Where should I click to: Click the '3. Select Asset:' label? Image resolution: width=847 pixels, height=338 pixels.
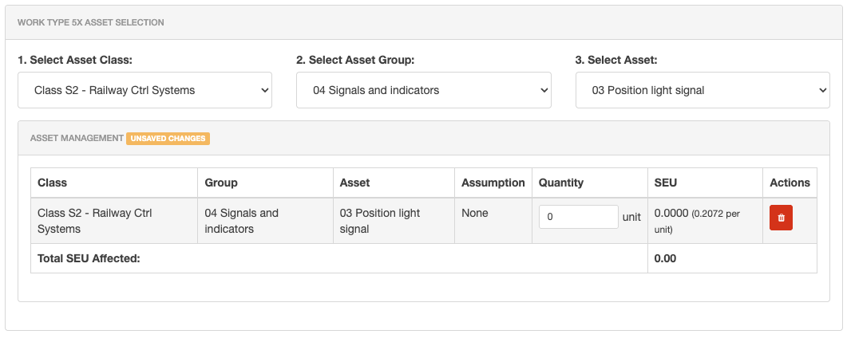pyautogui.click(x=616, y=60)
